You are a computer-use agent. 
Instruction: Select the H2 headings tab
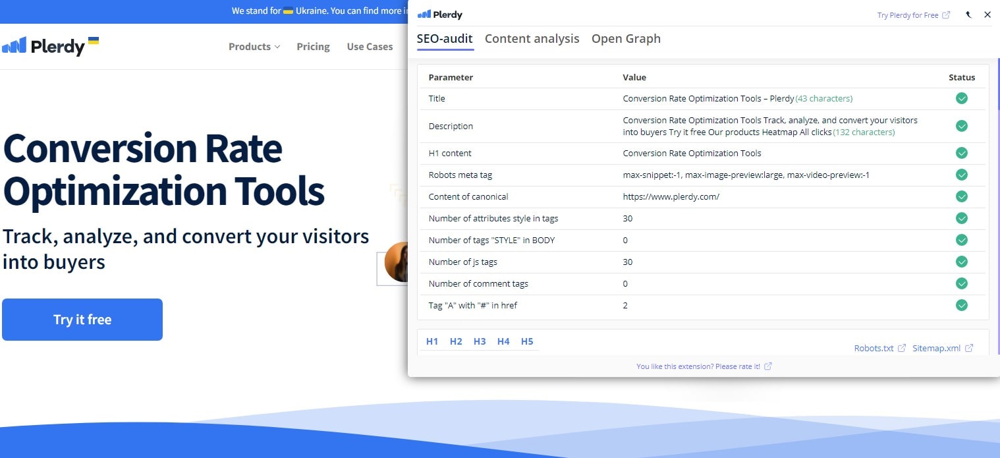click(456, 341)
